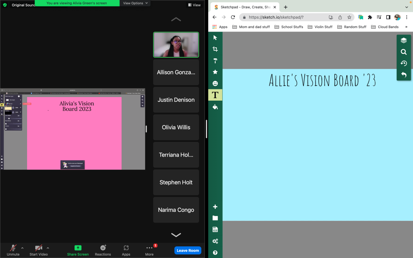The width and height of the screenshot is (413, 258).
Task: Save the sketch with the floppy disk icon
Action: [215, 230]
